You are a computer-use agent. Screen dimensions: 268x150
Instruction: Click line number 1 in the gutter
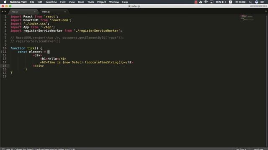(5, 17)
